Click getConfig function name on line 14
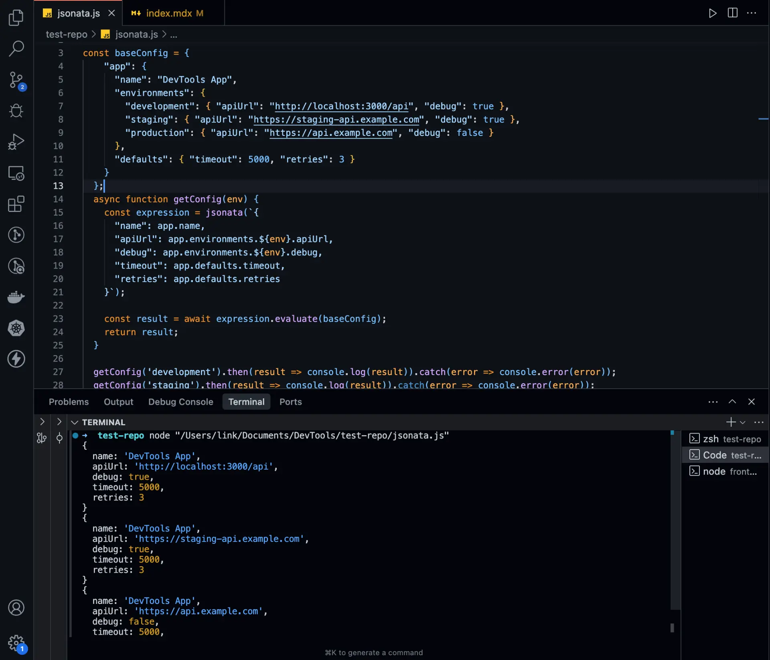This screenshot has height=660, width=770. (x=197, y=199)
